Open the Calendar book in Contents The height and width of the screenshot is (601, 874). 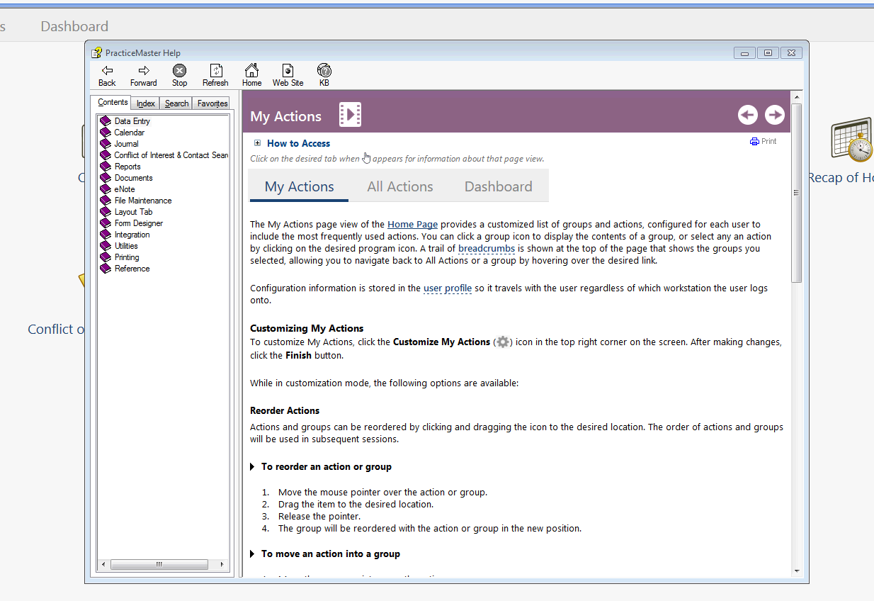(x=129, y=133)
